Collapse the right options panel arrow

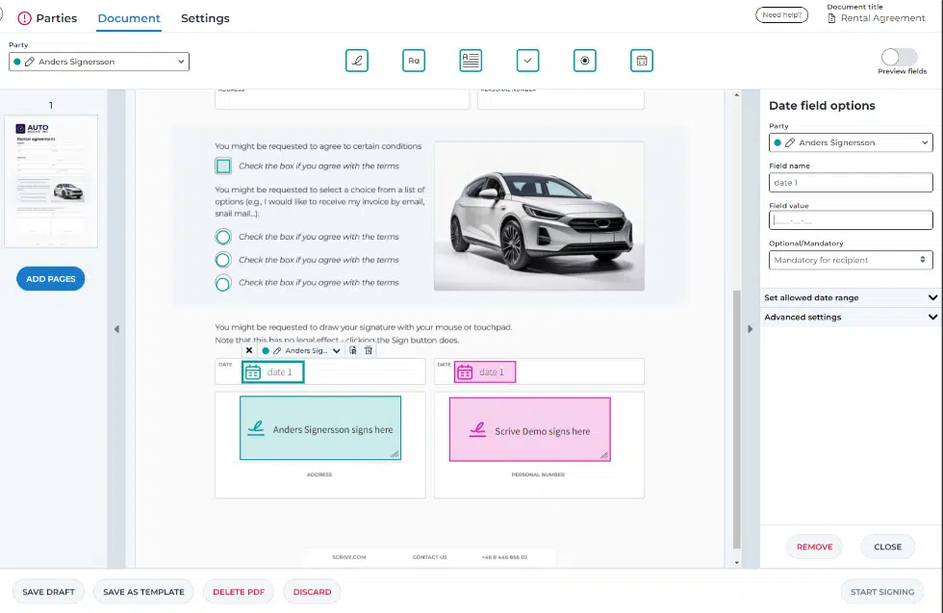tap(750, 329)
